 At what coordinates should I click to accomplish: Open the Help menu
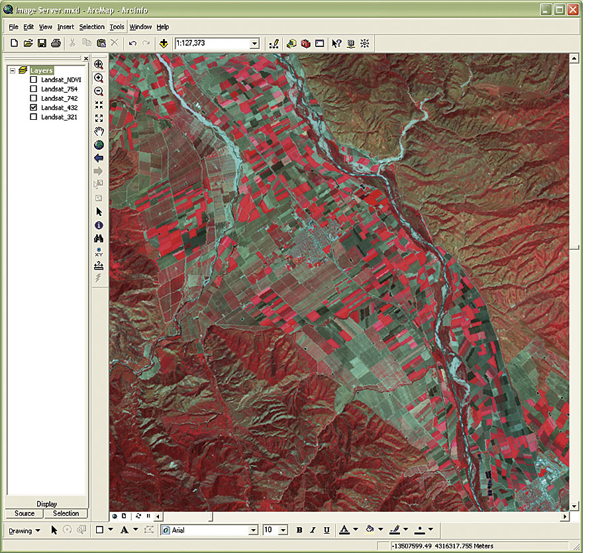[x=163, y=27]
